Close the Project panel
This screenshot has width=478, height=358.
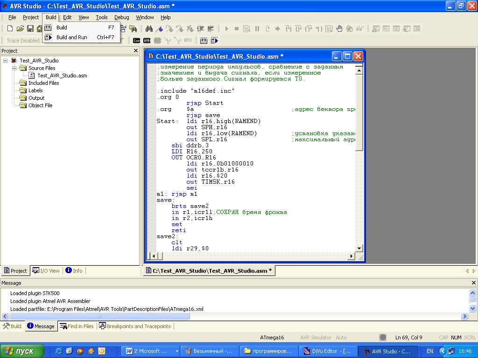pyautogui.click(x=136, y=50)
